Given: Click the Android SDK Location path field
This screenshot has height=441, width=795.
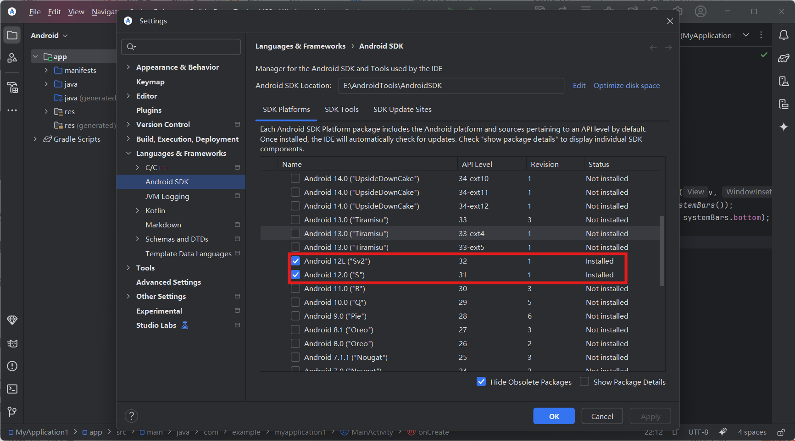Looking at the screenshot, I should 451,86.
